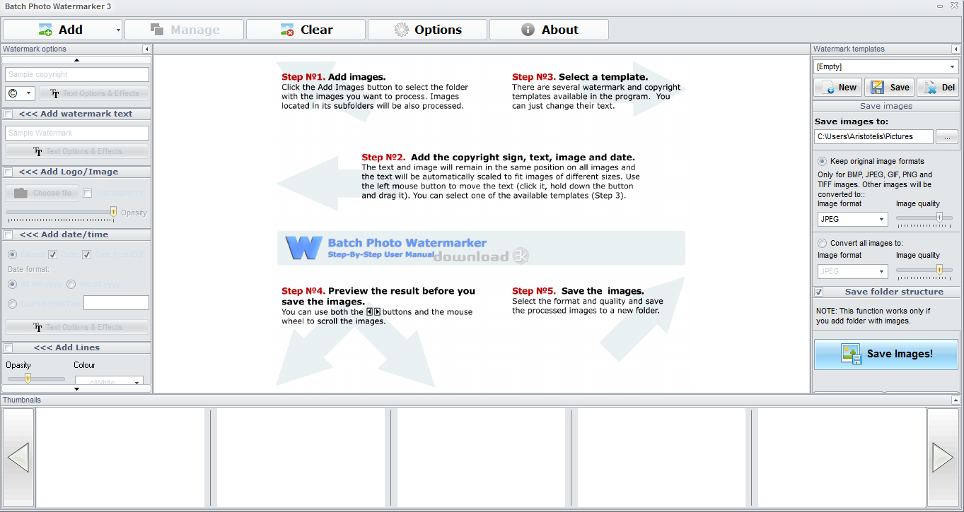Collapse the Watermark options panel
This screenshot has height=512, width=964.
[x=146, y=49]
